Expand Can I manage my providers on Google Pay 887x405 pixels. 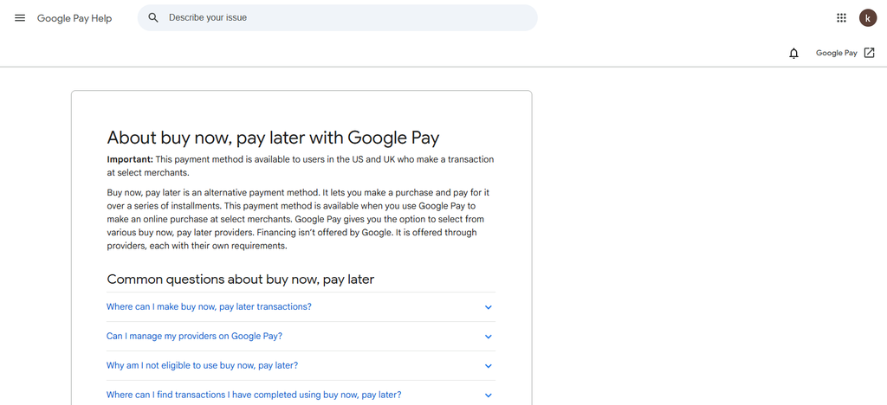(x=301, y=336)
